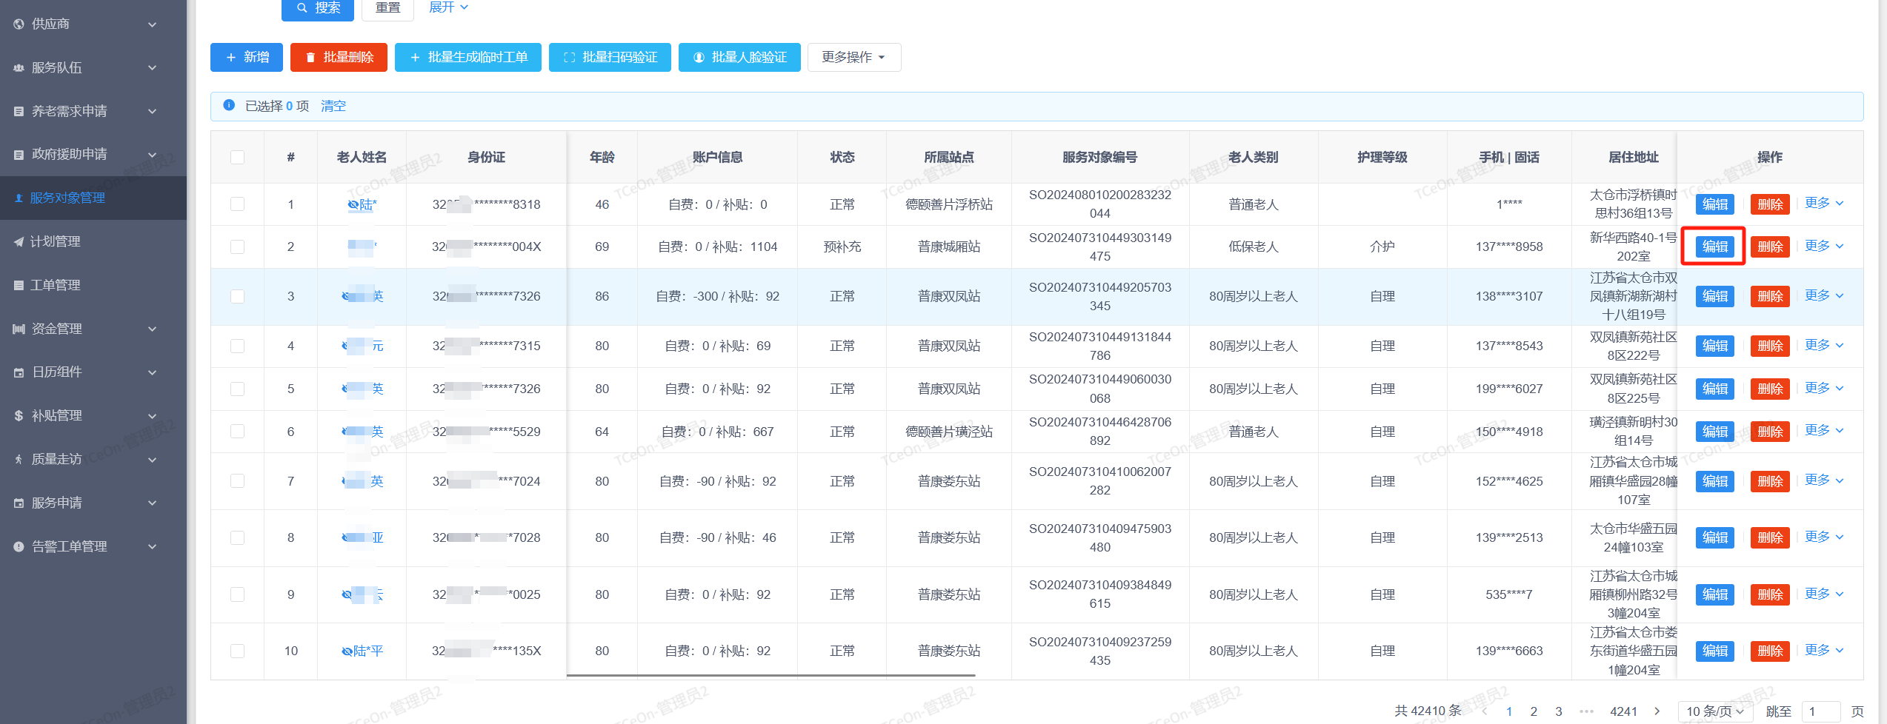Click 编辑 for row 2
This screenshot has width=1887, height=724.
click(x=1714, y=247)
